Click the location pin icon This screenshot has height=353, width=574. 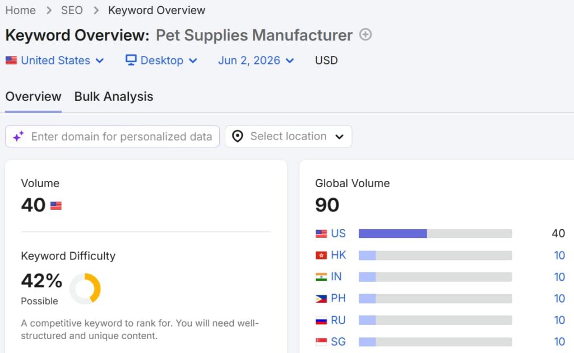coord(238,137)
